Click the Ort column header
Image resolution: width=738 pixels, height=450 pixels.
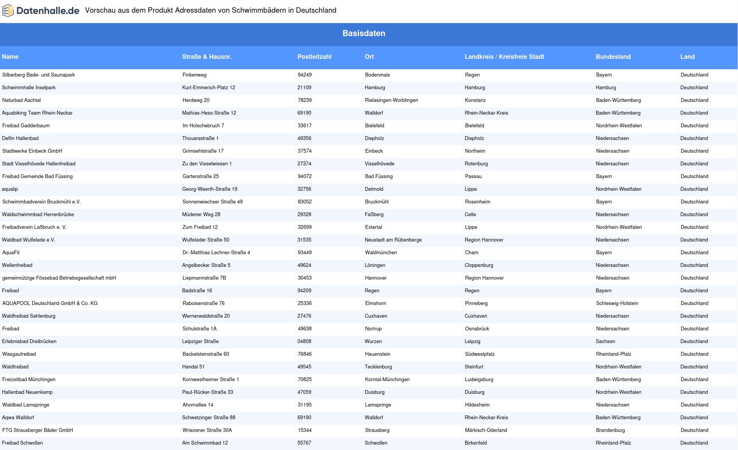[369, 57]
